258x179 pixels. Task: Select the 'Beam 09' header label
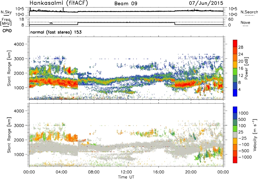click(126, 4)
